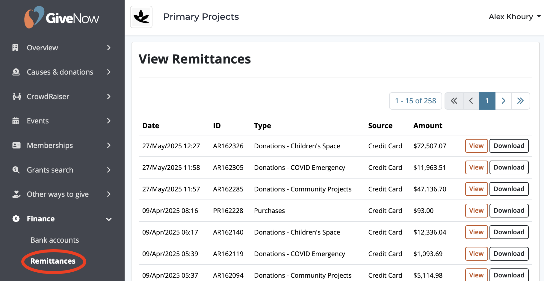Expand the Memberships chevron
Viewport: 544px width, 281px height.
click(109, 145)
